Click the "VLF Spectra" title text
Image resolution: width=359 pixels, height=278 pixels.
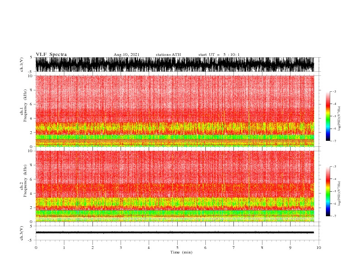click(x=51, y=55)
